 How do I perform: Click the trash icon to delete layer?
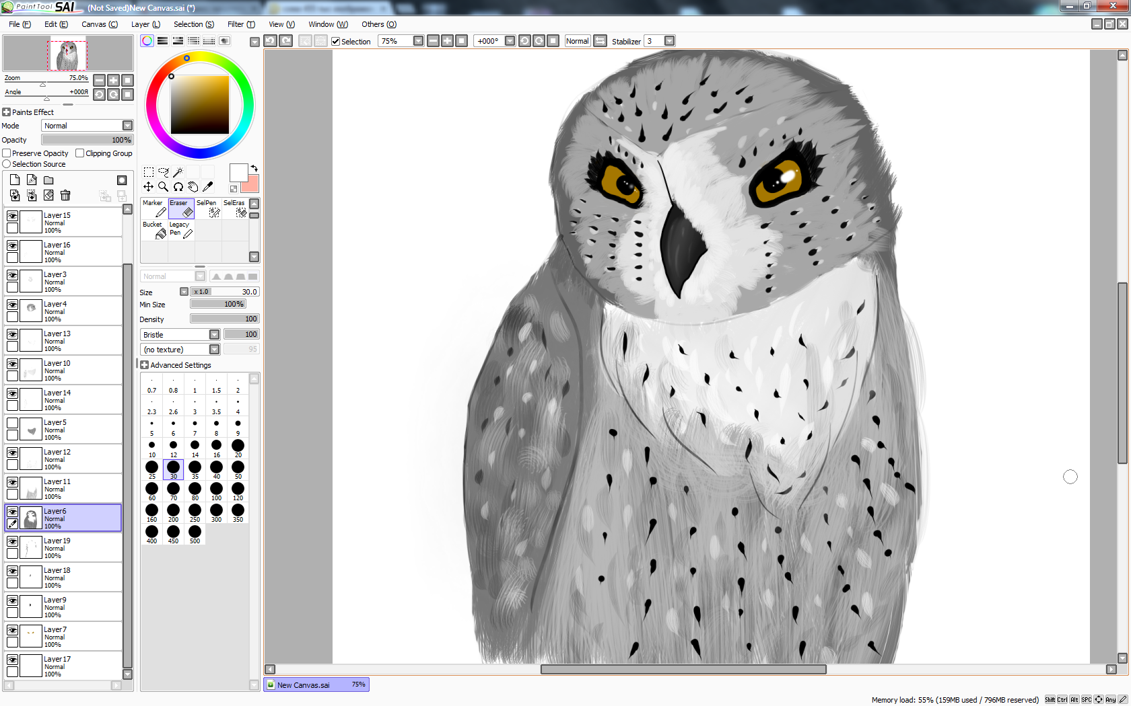pos(65,196)
